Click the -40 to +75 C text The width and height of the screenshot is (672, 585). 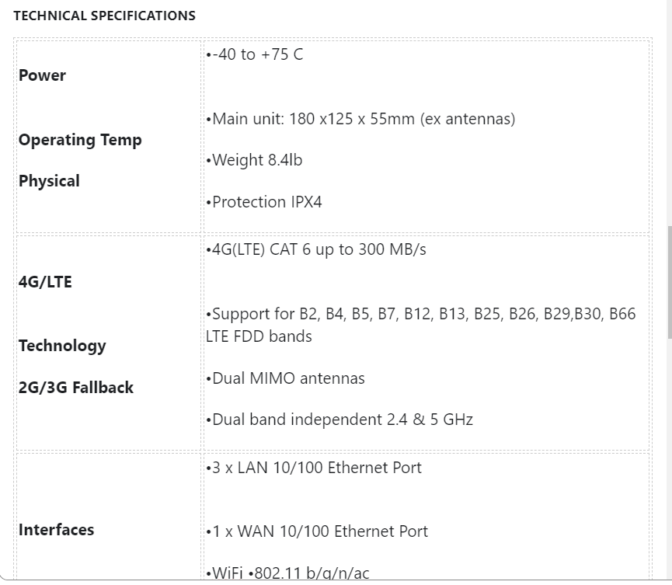point(255,54)
